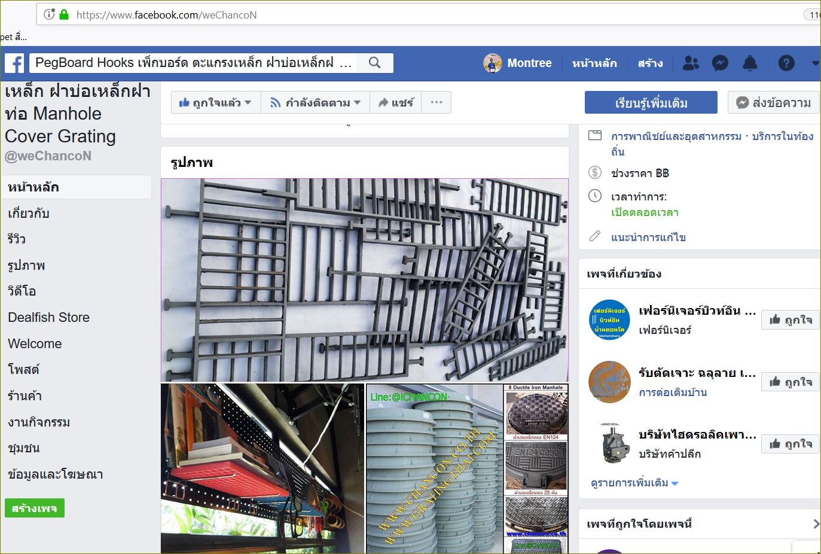Click the search magnifier icon
This screenshot has height=554, width=821.
tap(375, 63)
